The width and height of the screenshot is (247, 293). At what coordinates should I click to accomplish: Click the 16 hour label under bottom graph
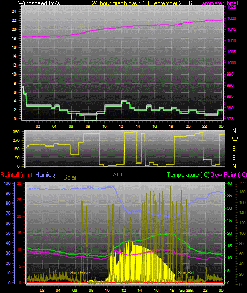(x=156, y=290)
